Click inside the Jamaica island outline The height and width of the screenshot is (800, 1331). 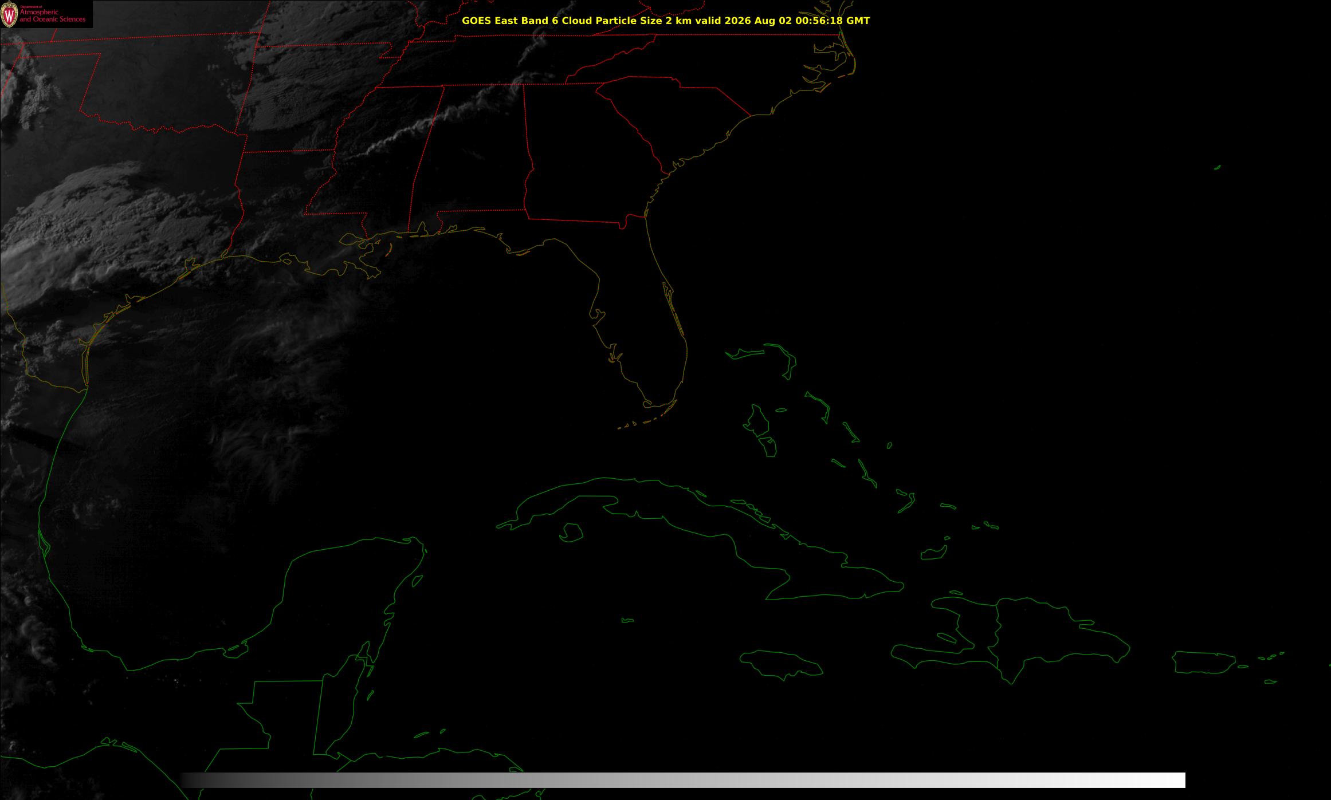click(x=781, y=663)
